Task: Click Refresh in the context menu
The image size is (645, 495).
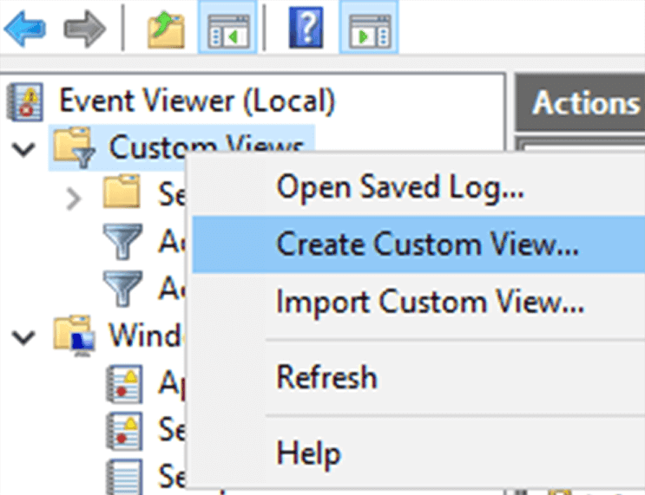Action: [326, 377]
